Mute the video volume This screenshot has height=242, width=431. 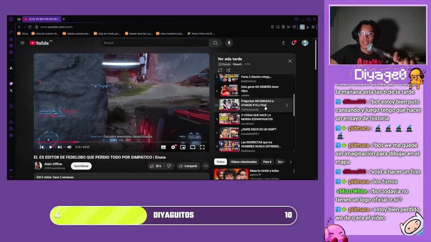point(69,147)
